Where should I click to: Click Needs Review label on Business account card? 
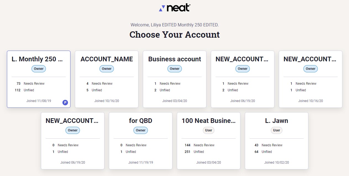pyautogui.click(x=170, y=84)
